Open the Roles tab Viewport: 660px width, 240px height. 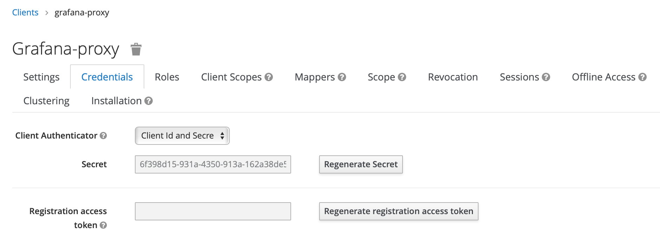(x=167, y=77)
